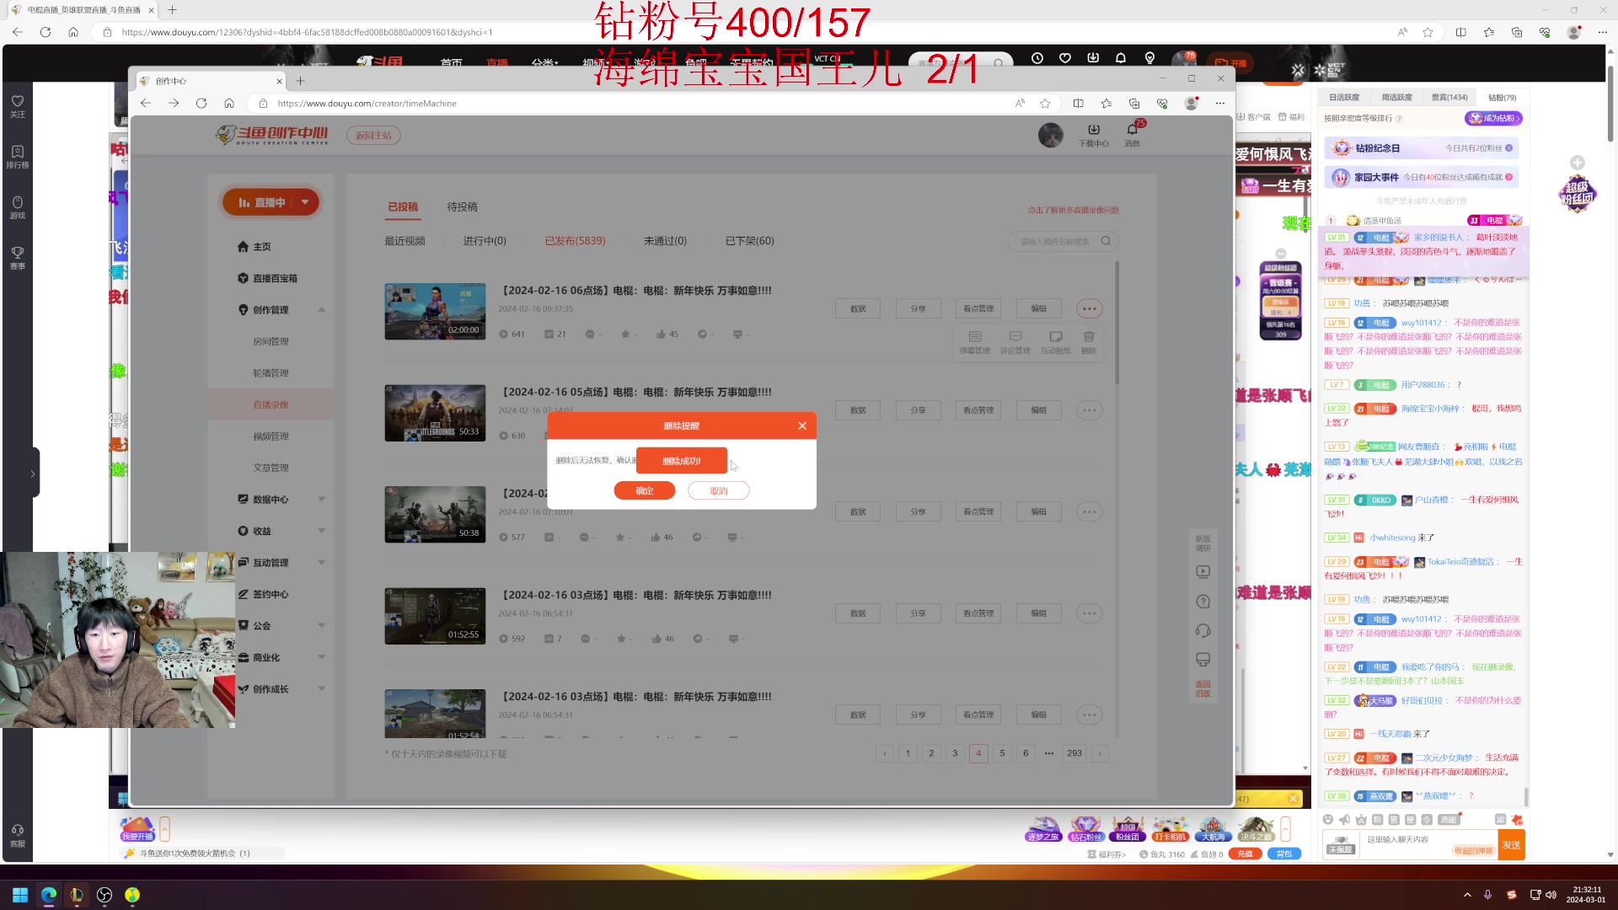The width and height of the screenshot is (1618, 910).
Task: Open 签约中心 in sidebar
Action: point(271,594)
